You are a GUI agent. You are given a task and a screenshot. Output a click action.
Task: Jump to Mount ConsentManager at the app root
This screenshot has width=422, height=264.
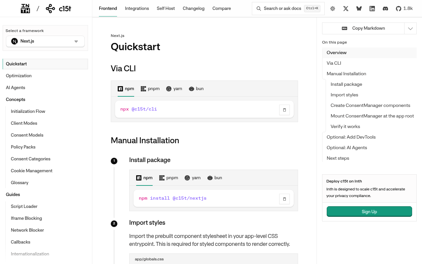(x=372, y=116)
